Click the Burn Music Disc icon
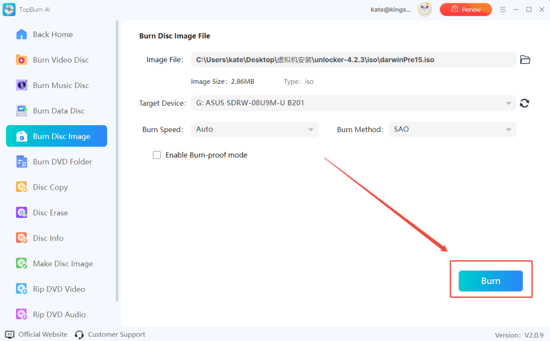 (x=21, y=85)
